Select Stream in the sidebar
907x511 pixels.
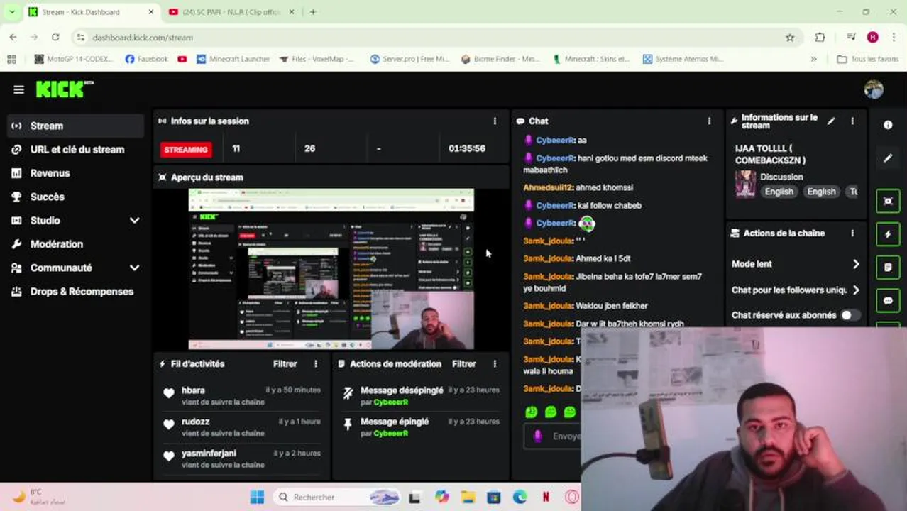[x=75, y=126]
